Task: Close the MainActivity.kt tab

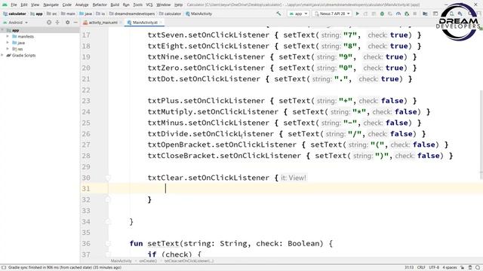Action: 161,23
